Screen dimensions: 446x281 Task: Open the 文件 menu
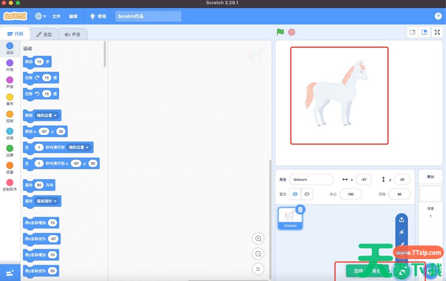coord(56,16)
